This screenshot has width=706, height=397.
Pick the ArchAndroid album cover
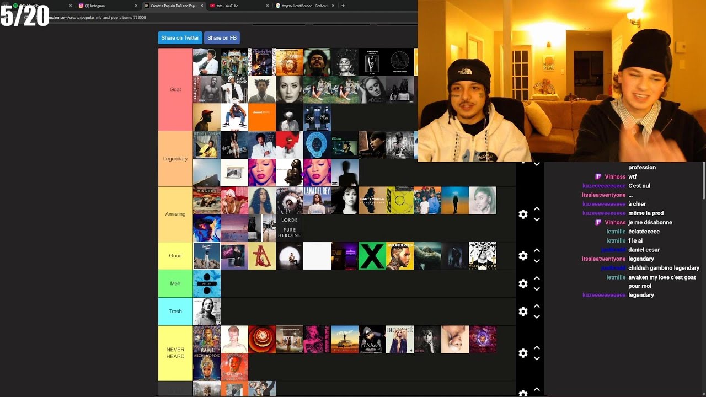pyautogui.click(x=207, y=367)
